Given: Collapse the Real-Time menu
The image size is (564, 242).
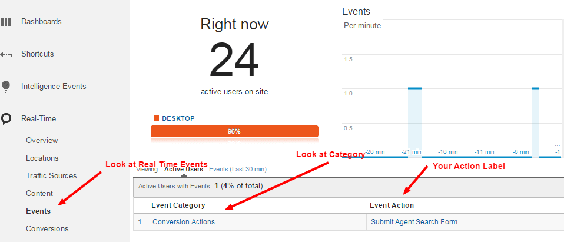Looking at the screenshot, I should (38, 119).
